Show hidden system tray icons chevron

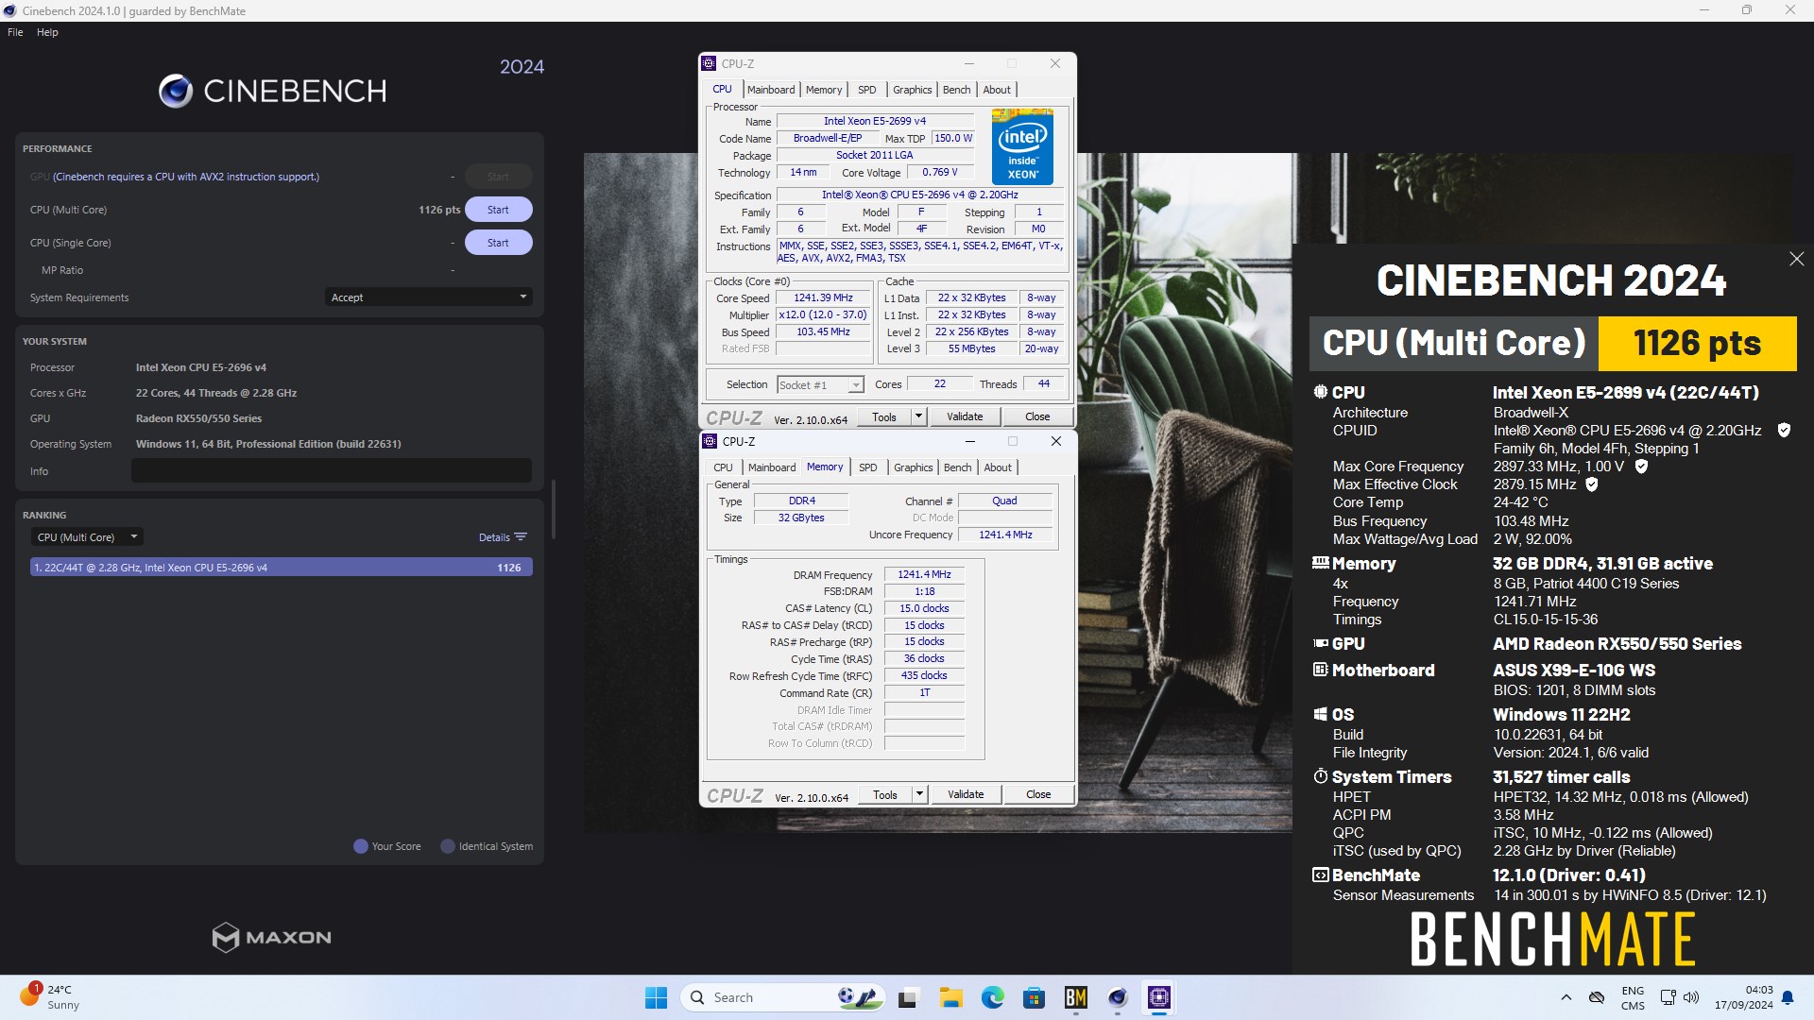click(x=1566, y=997)
